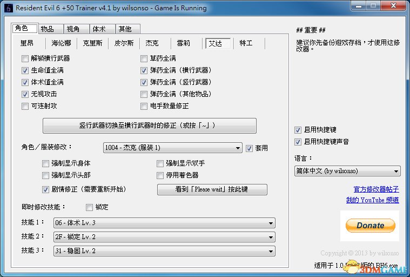
Task: Toggle 无视攻击 checkbox
Action: [25, 94]
